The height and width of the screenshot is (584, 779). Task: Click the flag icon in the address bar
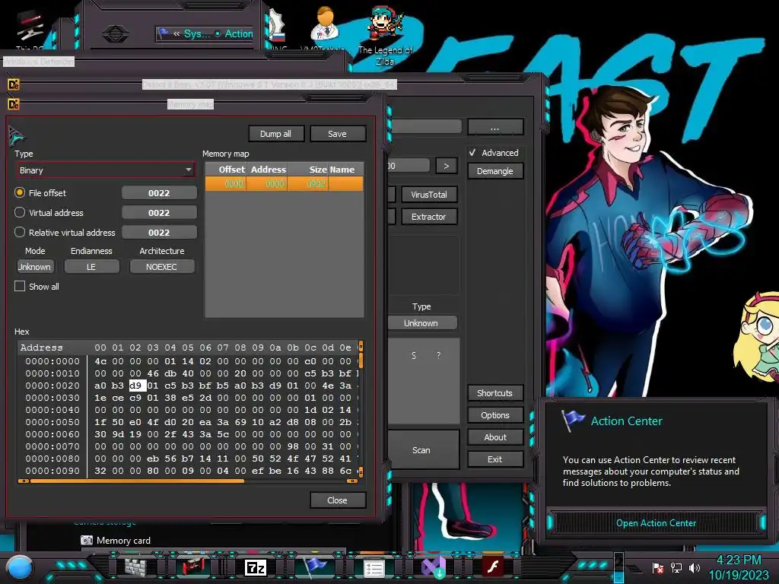(163, 33)
